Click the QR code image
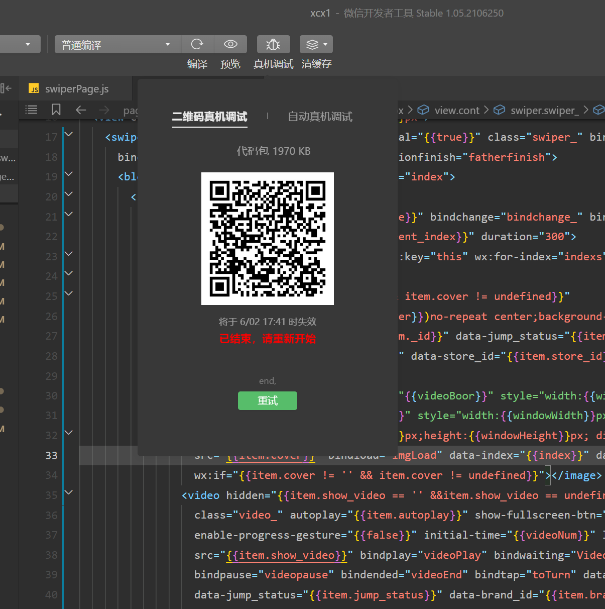This screenshot has height=609, width=605. tap(268, 239)
